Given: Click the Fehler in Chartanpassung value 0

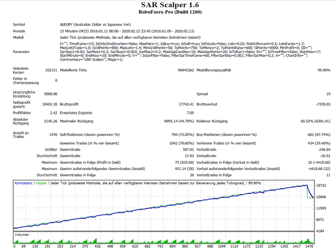Looking at the screenshot, I should [x=56, y=80].
